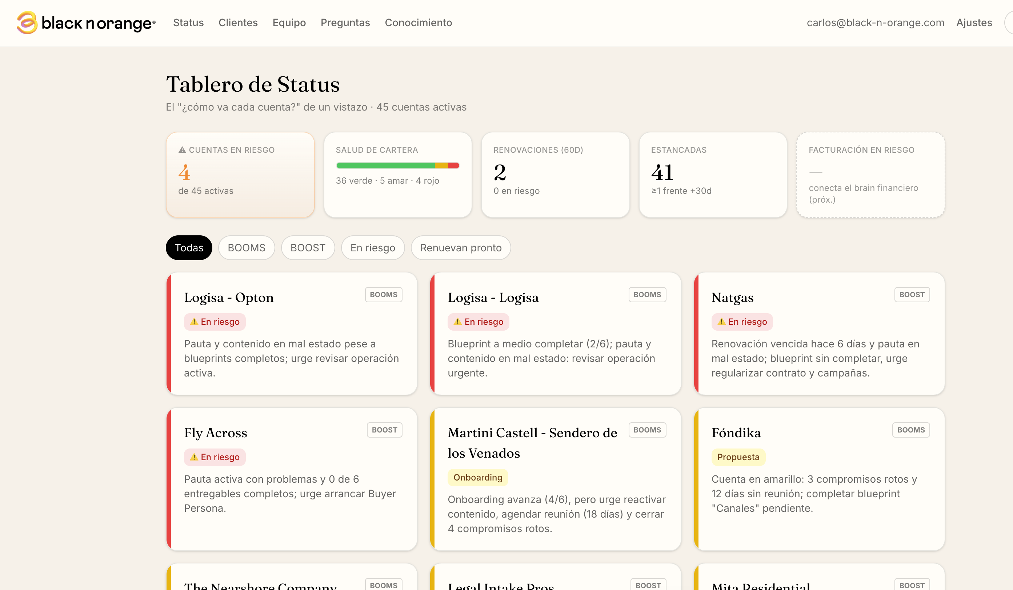Viewport: 1013px width, 590px height.
Task: Open the Logisa - Opton account card
Action: [292, 334]
